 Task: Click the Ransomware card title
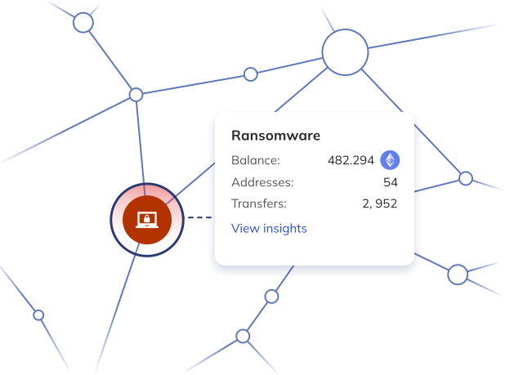275,136
